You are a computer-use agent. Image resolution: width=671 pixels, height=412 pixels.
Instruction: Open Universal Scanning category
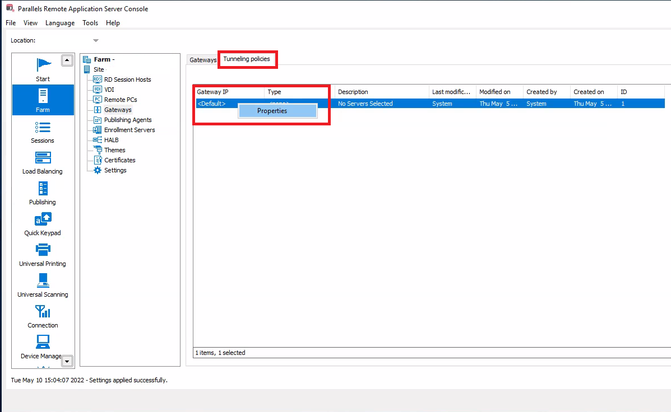pos(43,285)
